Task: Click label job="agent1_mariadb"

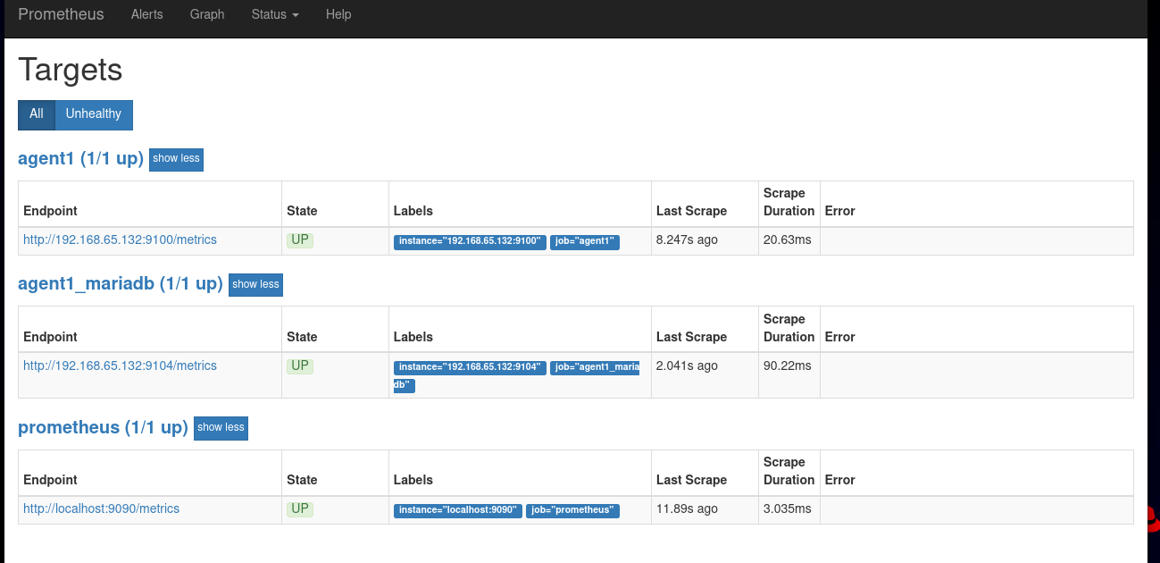Action: coord(595,367)
